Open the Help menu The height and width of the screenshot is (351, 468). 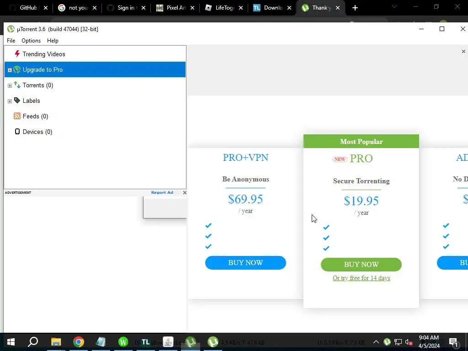tap(53, 41)
